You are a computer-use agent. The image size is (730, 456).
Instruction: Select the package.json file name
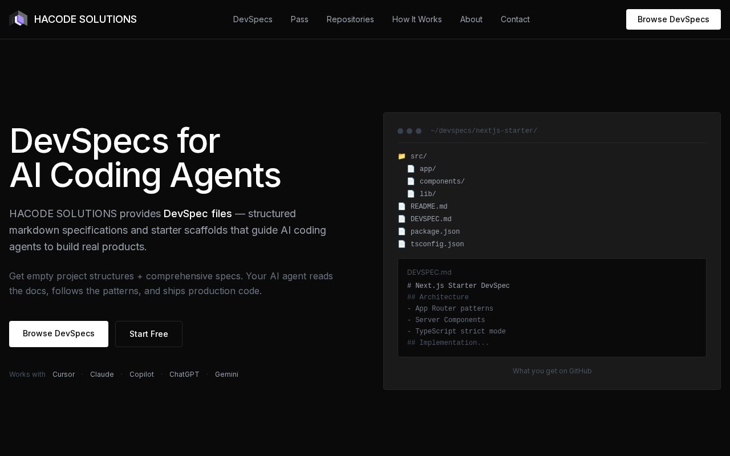click(435, 232)
